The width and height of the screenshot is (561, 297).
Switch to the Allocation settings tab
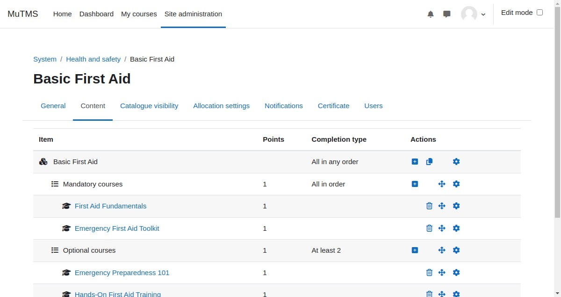pos(222,106)
